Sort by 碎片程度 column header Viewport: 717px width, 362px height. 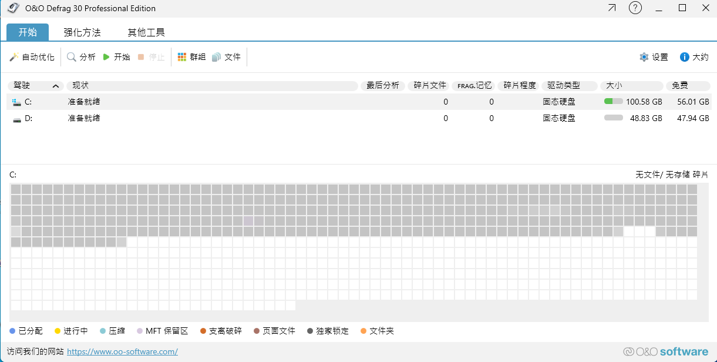(520, 86)
